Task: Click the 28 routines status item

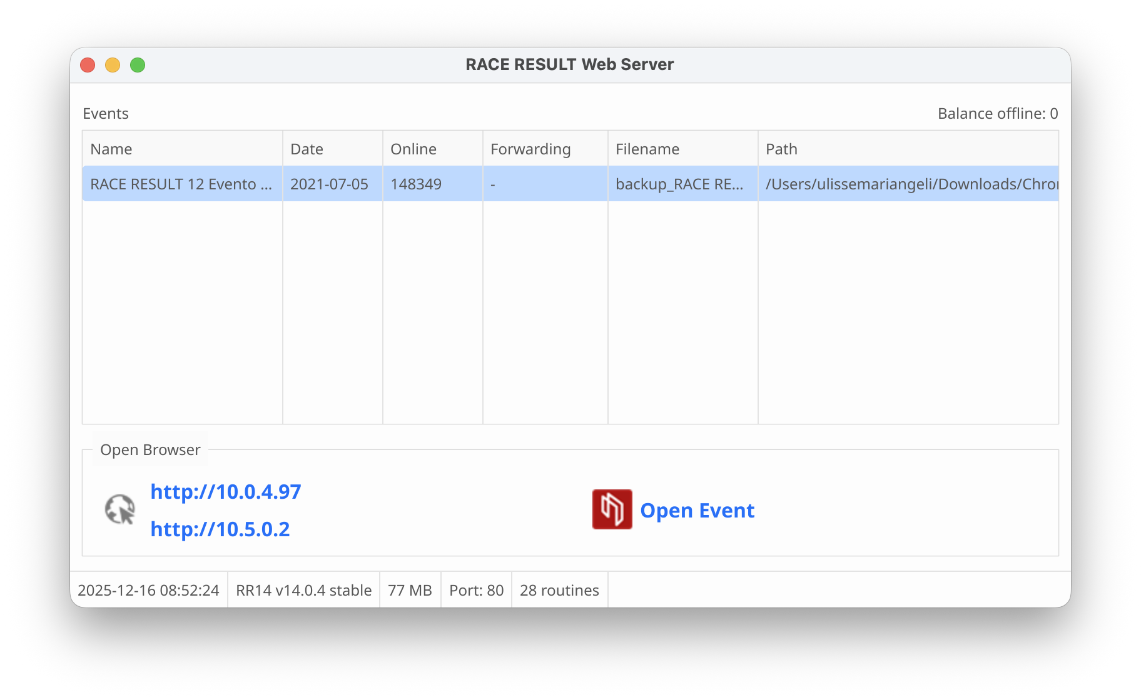Action: (x=559, y=591)
